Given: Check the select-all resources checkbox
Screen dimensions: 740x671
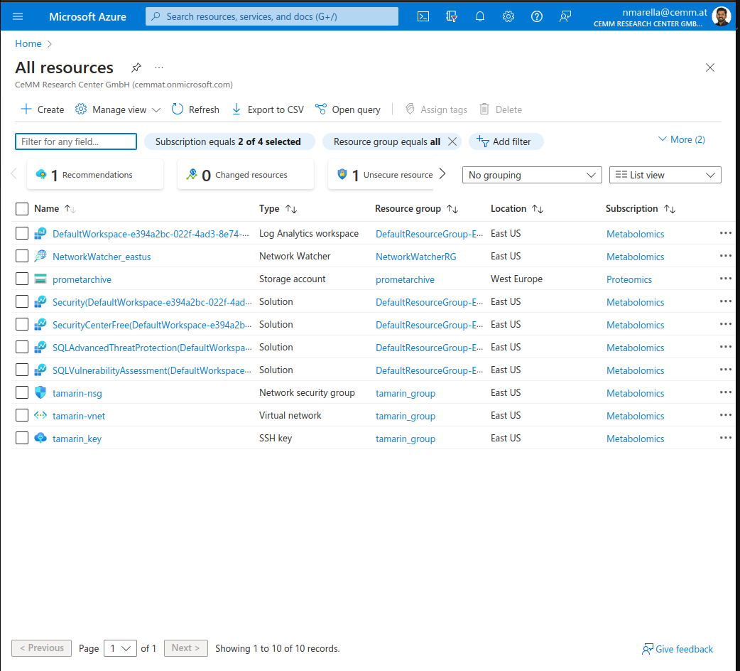Looking at the screenshot, I should (22, 209).
